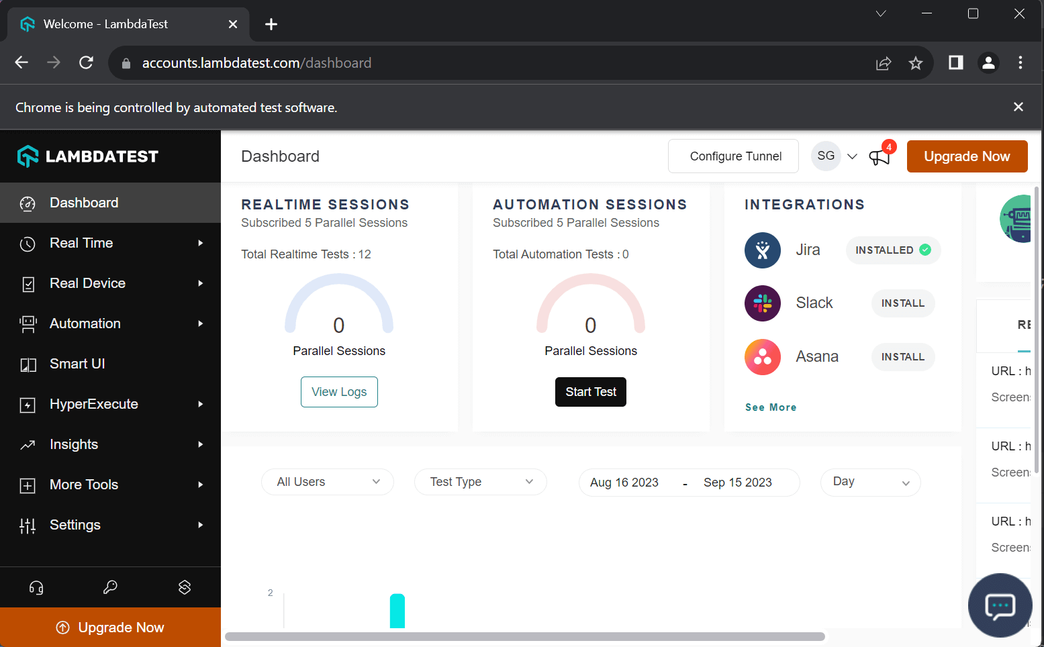Open the Smart UI menu item
Screen dimensions: 1044x647
click(110, 364)
